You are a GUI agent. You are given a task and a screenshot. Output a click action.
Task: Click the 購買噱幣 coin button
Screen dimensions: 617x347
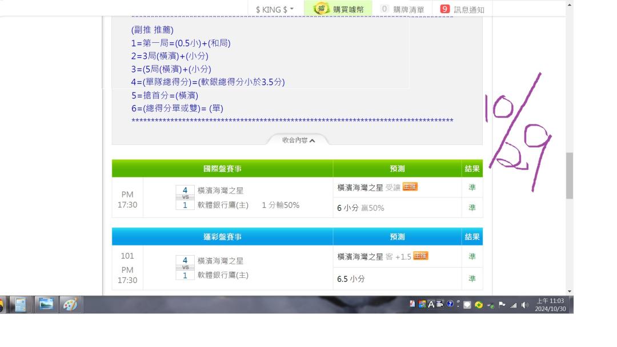[338, 9]
